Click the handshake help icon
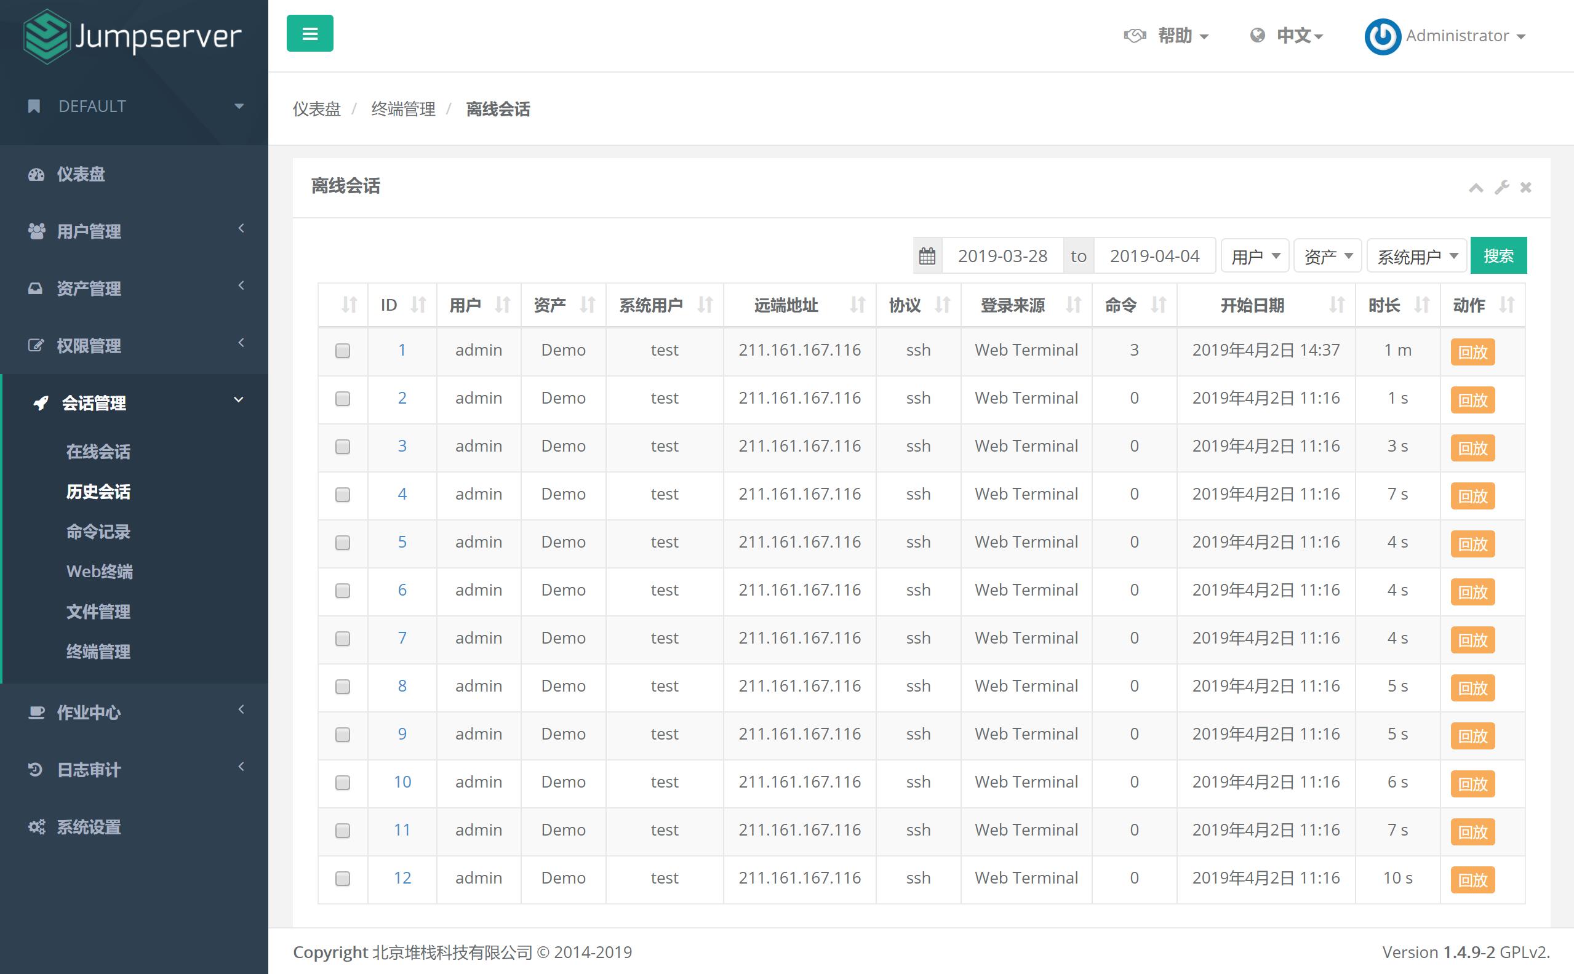The height and width of the screenshot is (974, 1574). pyautogui.click(x=1135, y=36)
